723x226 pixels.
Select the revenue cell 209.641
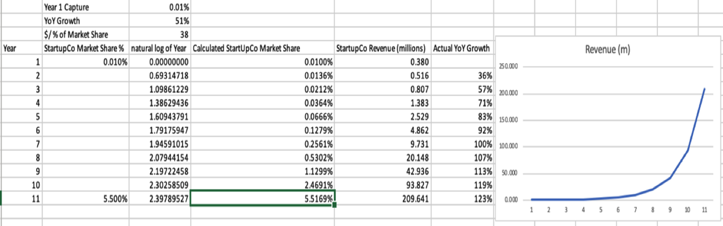point(383,199)
